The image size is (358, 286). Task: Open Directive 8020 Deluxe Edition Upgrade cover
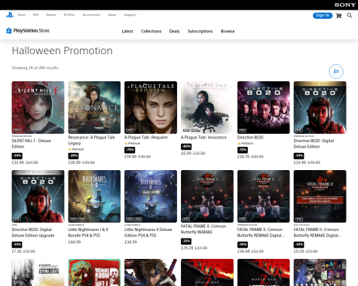pyautogui.click(x=38, y=196)
